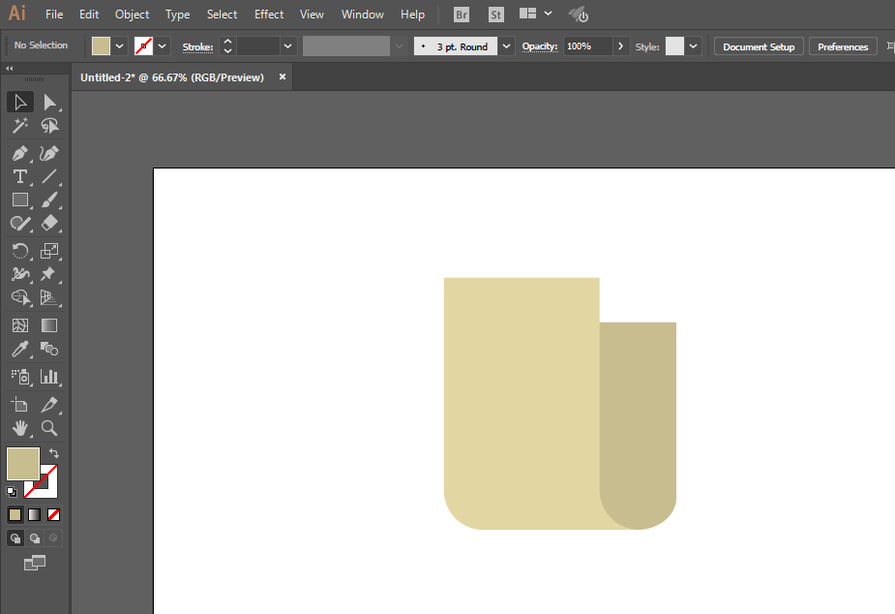Viewport: 895px width, 614px height.
Task: Set paint mode to None
Action: point(53,514)
